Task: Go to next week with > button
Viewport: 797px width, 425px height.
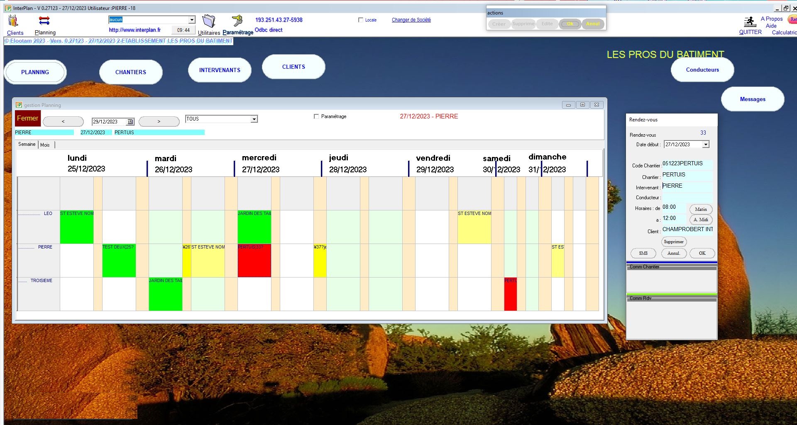Action: tap(159, 121)
